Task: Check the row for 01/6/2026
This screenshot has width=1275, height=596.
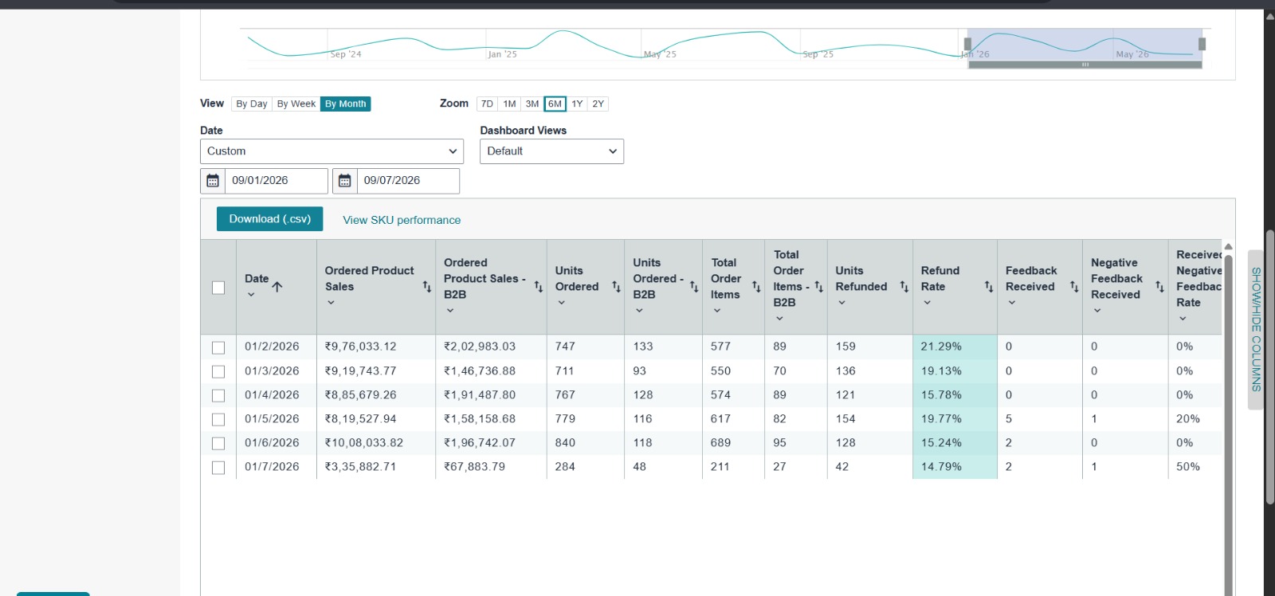Action: coord(218,443)
